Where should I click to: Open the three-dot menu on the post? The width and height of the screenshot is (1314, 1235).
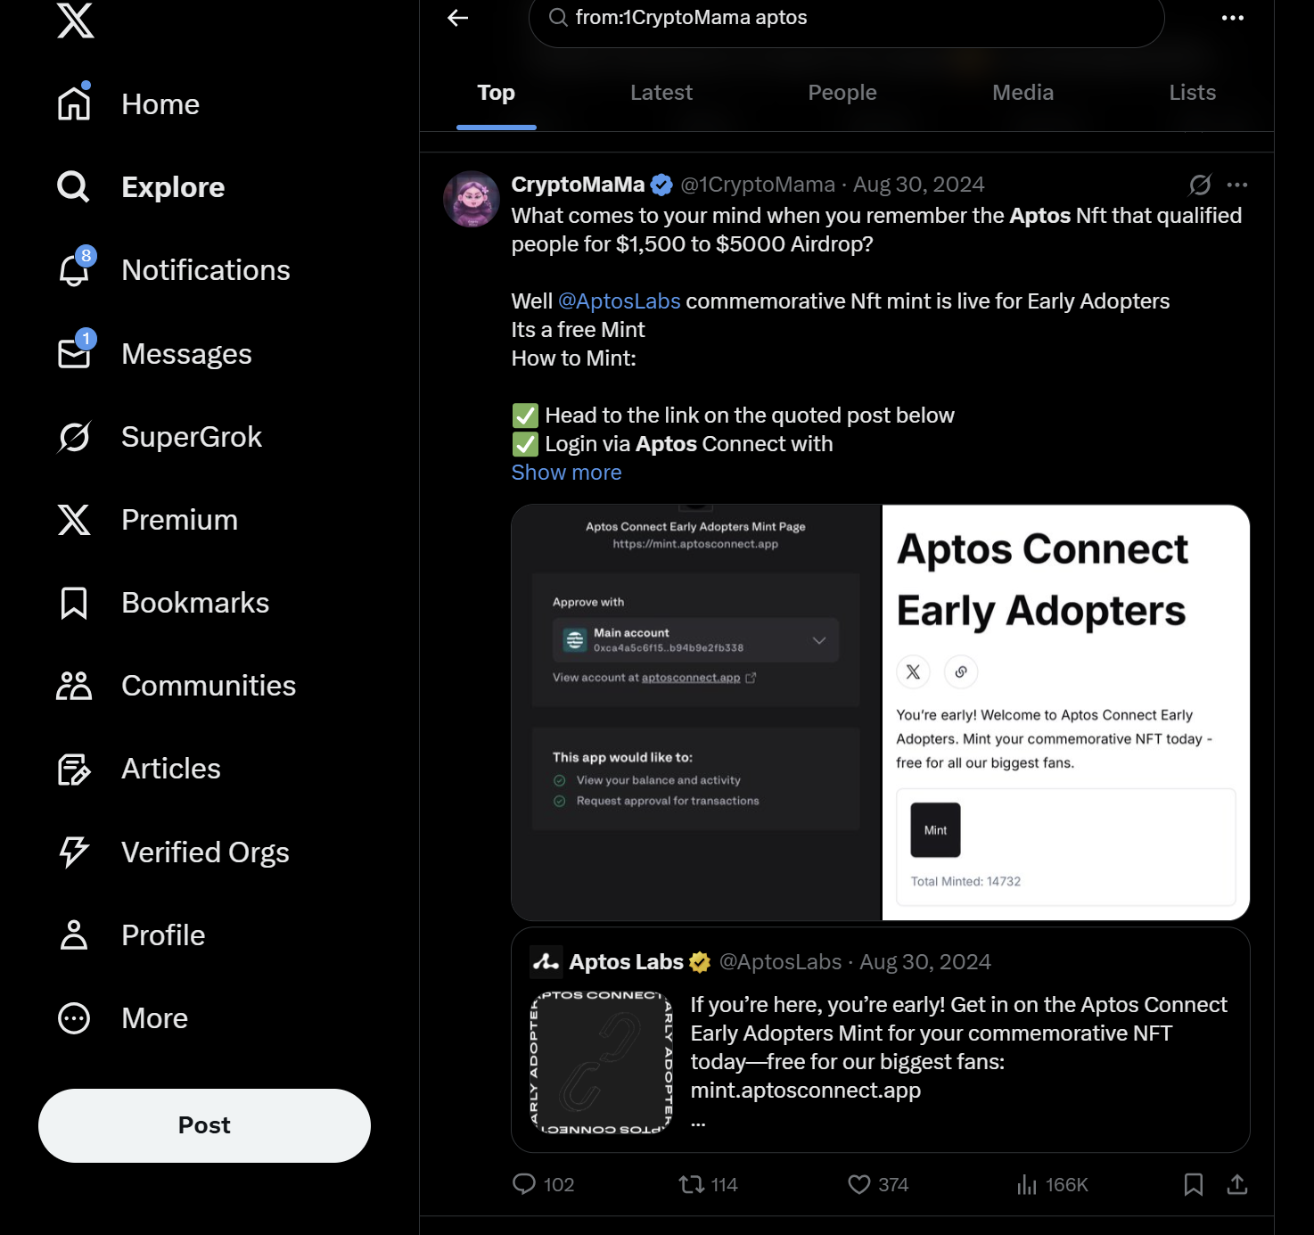pos(1237,185)
